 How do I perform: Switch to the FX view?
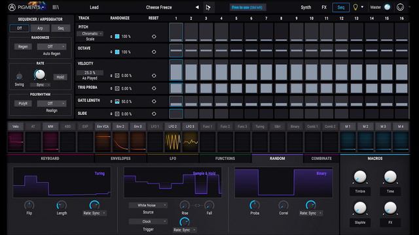tap(324, 7)
